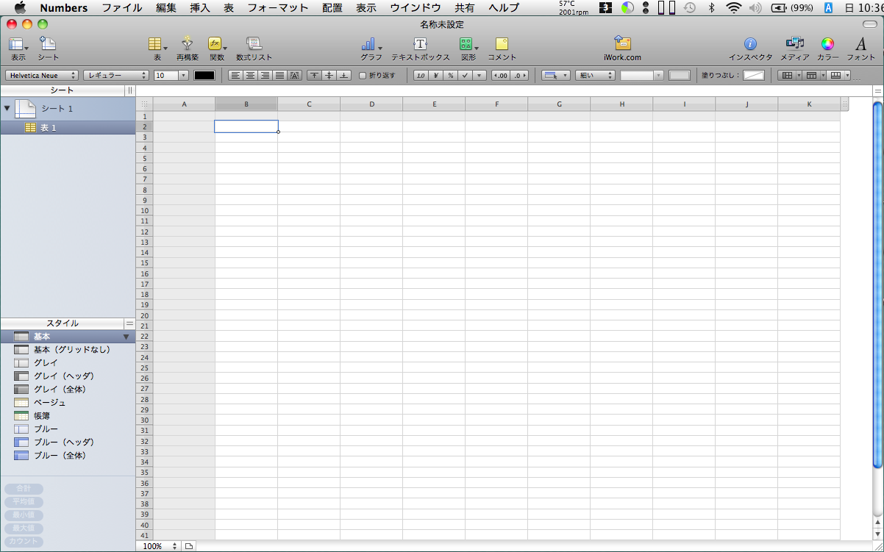884x552 pixels.
Task: Click the border stroke color well
Action: 680,75
